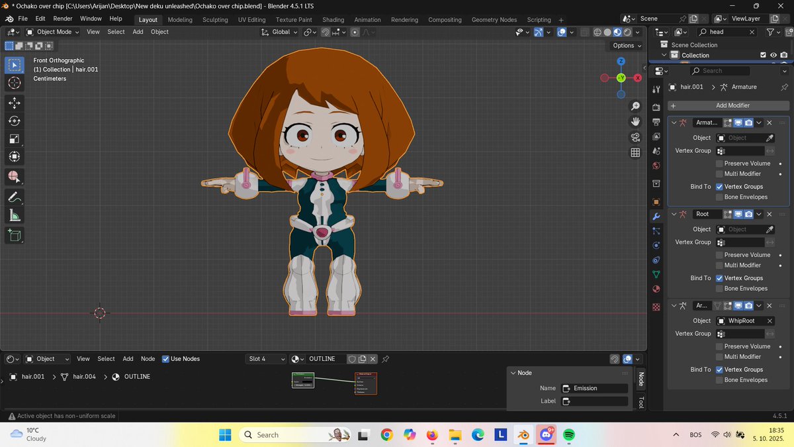This screenshot has width=794, height=447.
Task: Expand the viewport Options dropdown
Action: 626,46
